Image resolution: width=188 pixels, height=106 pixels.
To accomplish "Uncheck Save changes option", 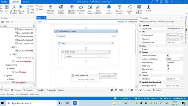I will pyautogui.click(x=168, y=69).
